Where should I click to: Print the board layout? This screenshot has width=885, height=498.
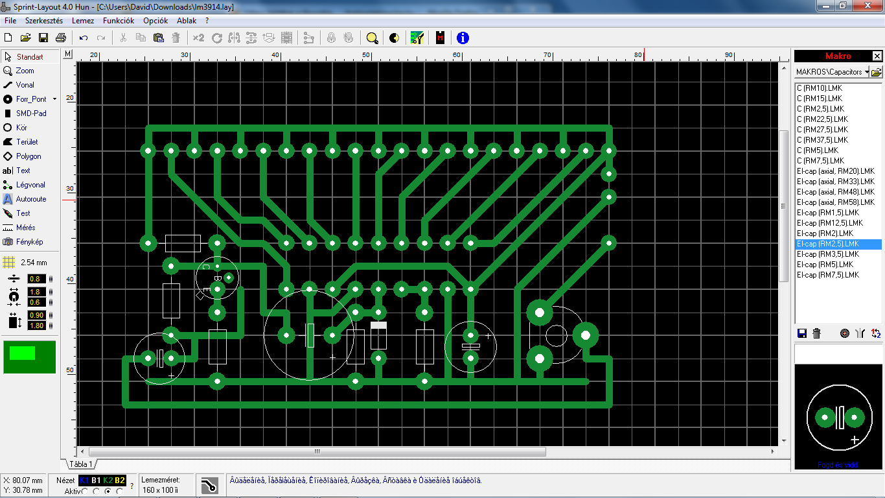point(61,38)
